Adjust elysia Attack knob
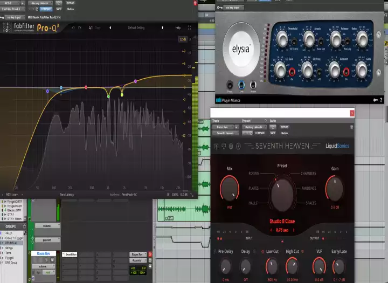 pos(309,39)
